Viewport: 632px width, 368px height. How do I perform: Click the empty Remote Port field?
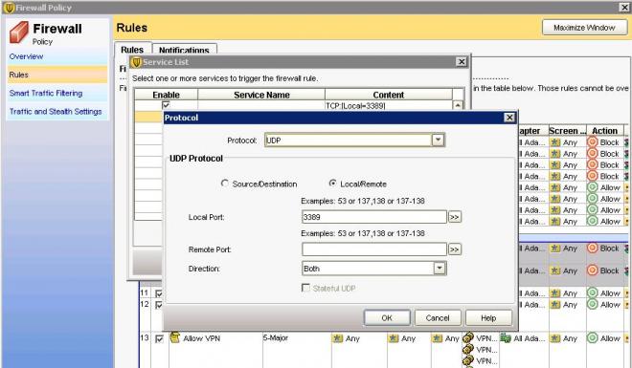374,249
